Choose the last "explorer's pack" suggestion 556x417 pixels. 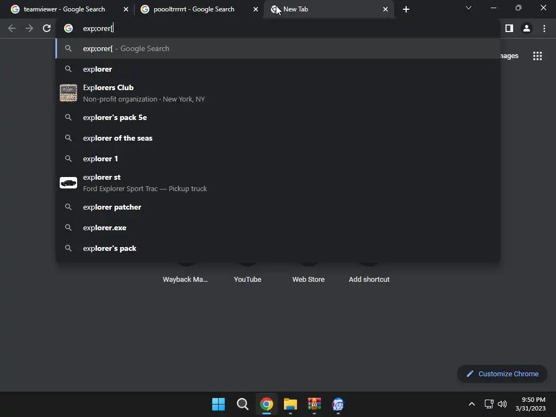(x=278, y=248)
